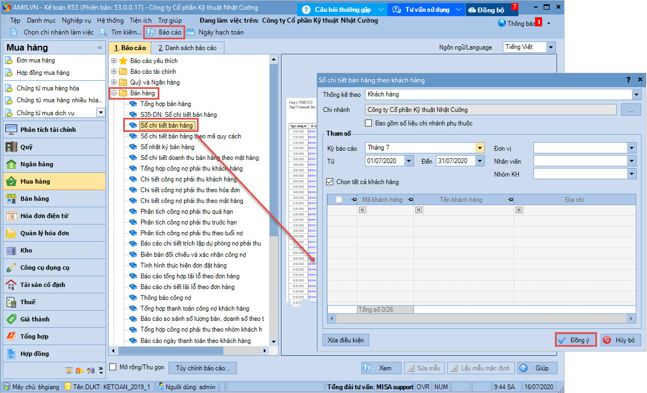Select the Kho warehouse module icon
647x393 pixels.
11,250
